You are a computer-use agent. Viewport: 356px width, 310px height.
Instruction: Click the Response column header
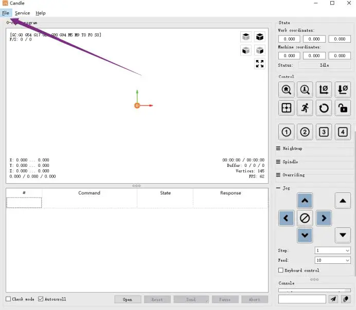click(x=230, y=193)
